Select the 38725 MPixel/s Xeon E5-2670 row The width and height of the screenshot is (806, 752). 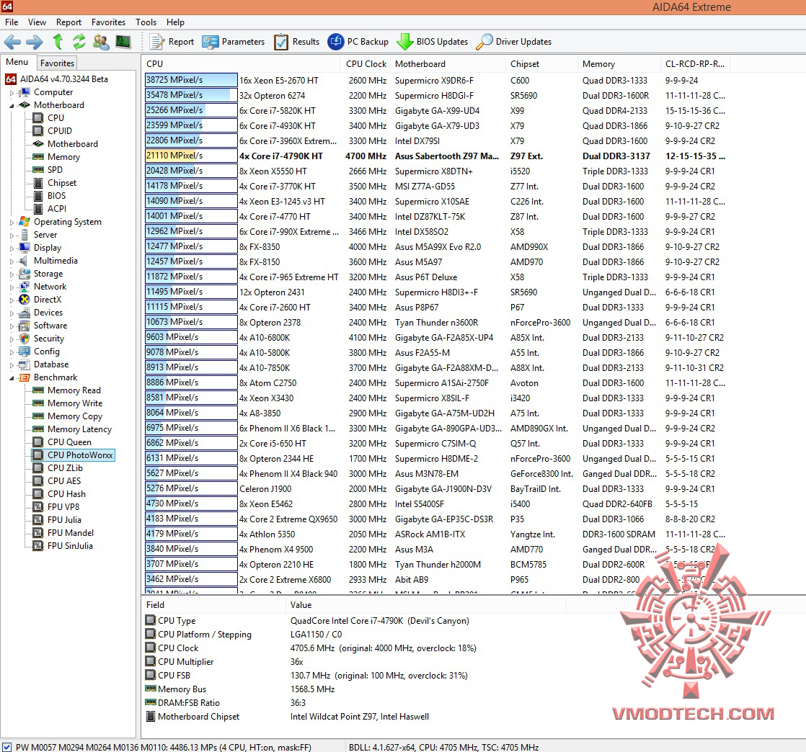[436, 80]
